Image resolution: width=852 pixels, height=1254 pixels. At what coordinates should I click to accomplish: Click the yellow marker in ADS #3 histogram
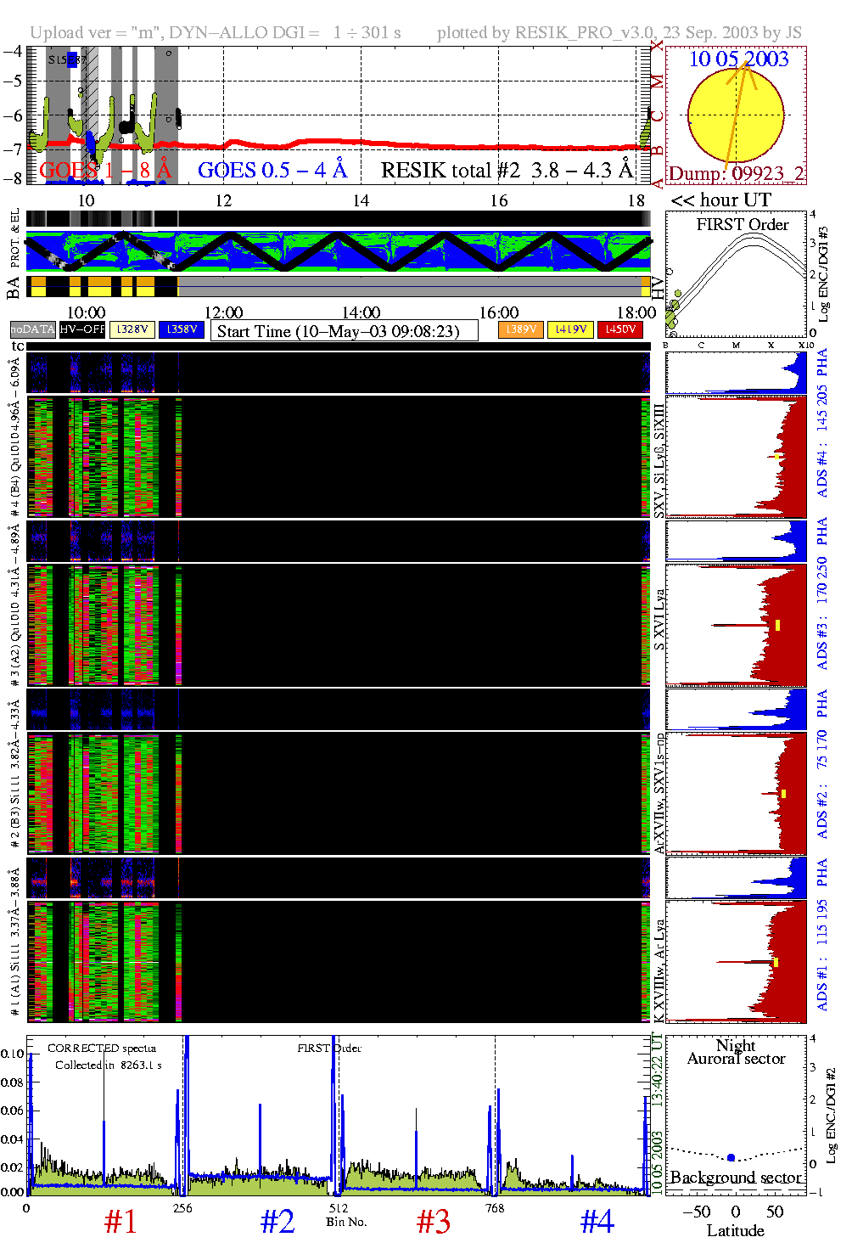pyautogui.click(x=777, y=625)
